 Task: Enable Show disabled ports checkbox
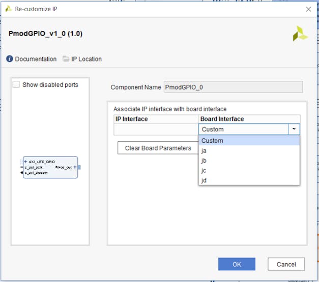[16, 84]
